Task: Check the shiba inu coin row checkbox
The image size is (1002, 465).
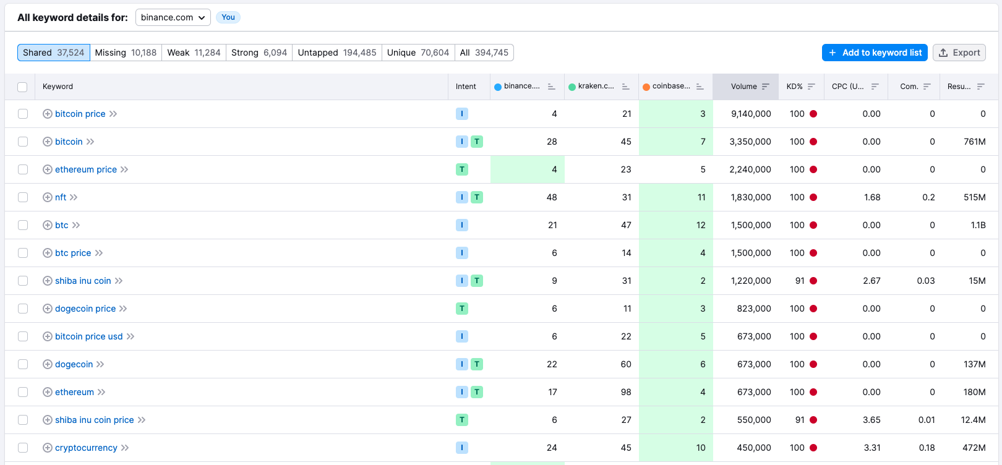Action: point(23,281)
